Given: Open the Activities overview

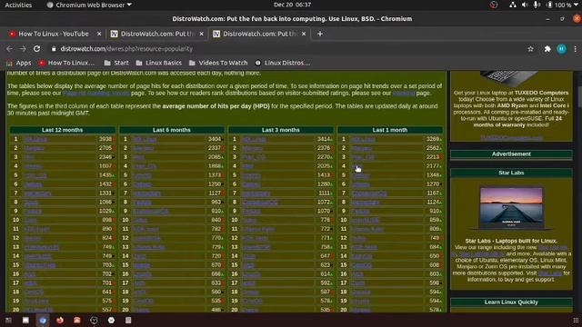Looking at the screenshot, I should point(18,5).
